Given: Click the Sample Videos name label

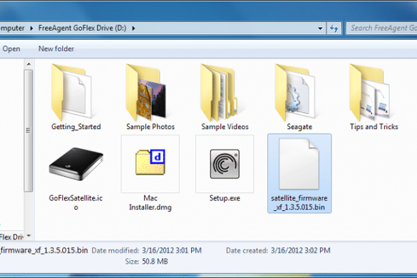Looking at the screenshot, I should [x=225, y=127].
